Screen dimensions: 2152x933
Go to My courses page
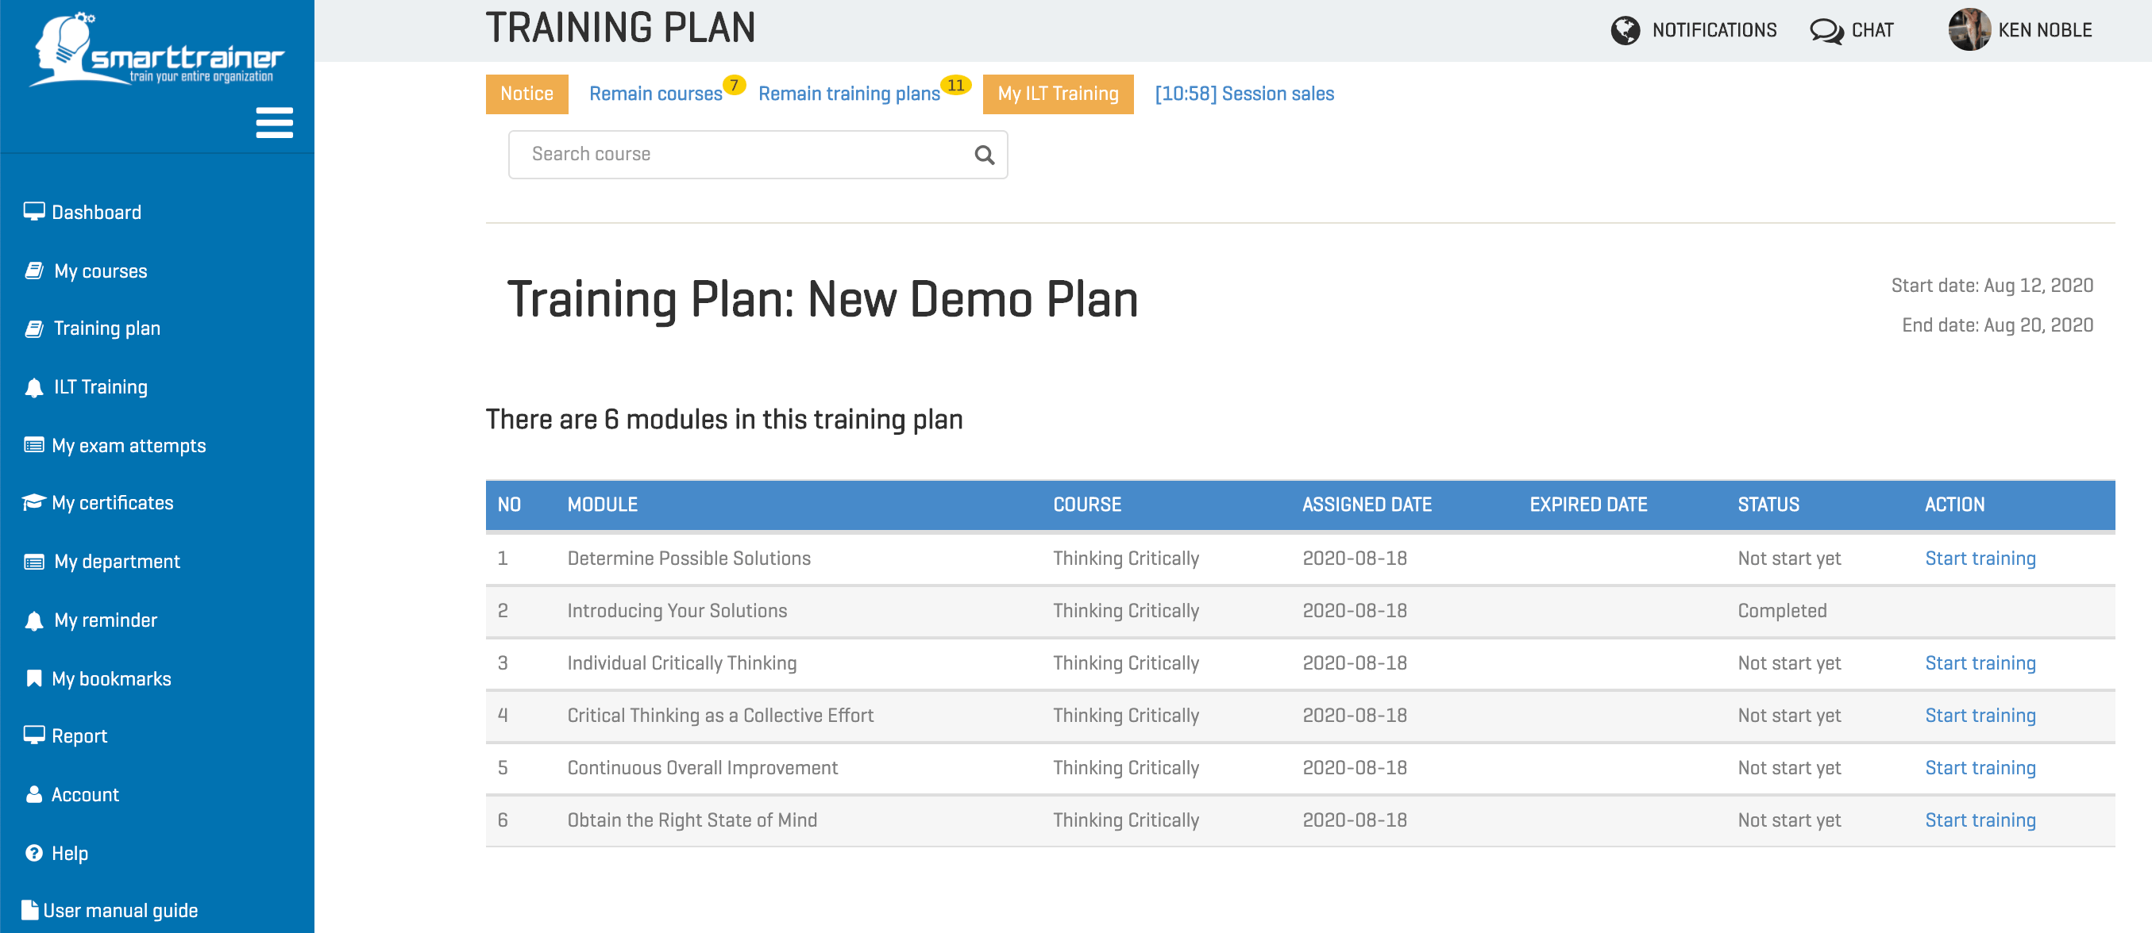(x=100, y=271)
